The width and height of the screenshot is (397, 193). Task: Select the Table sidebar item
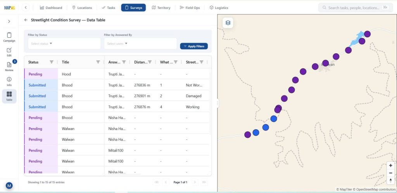[x=9, y=96]
